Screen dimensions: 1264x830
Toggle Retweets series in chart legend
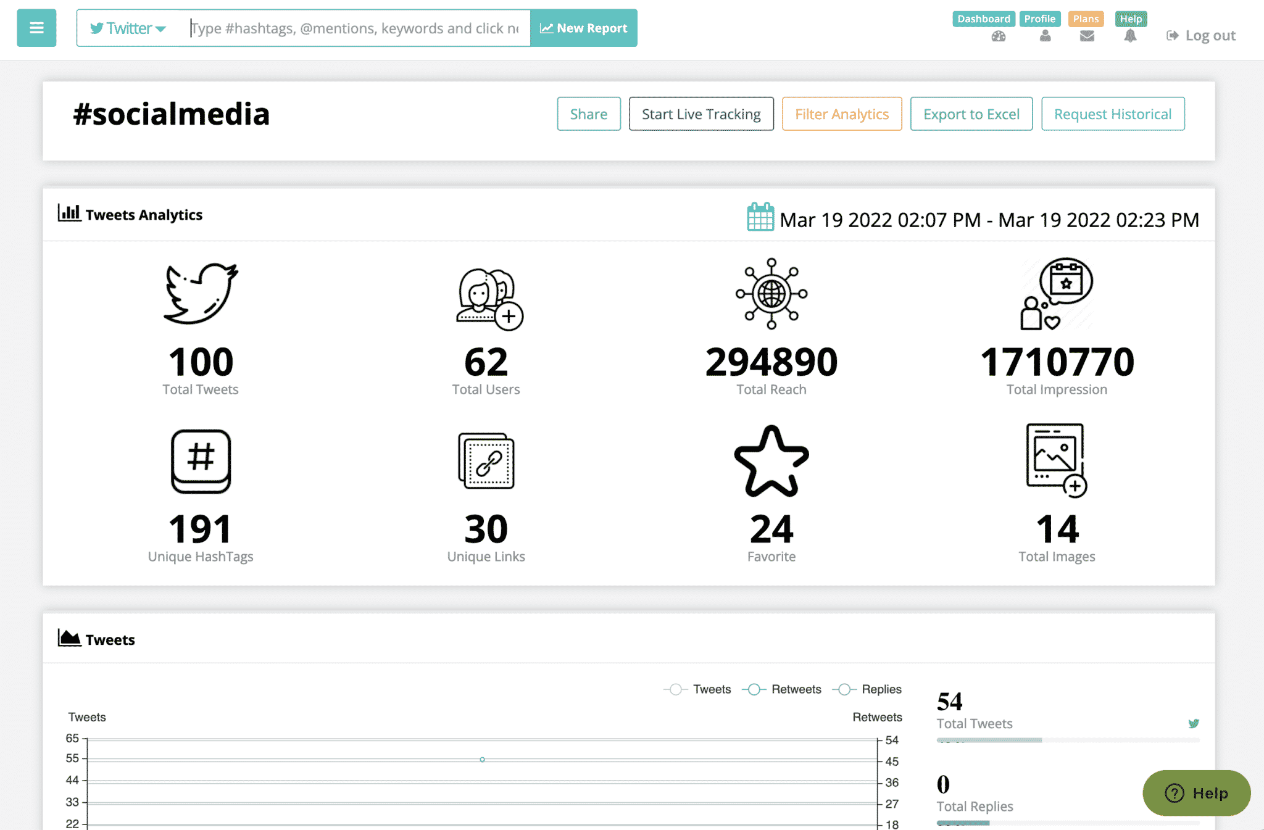pyautogui.click(x=782, y=689)
